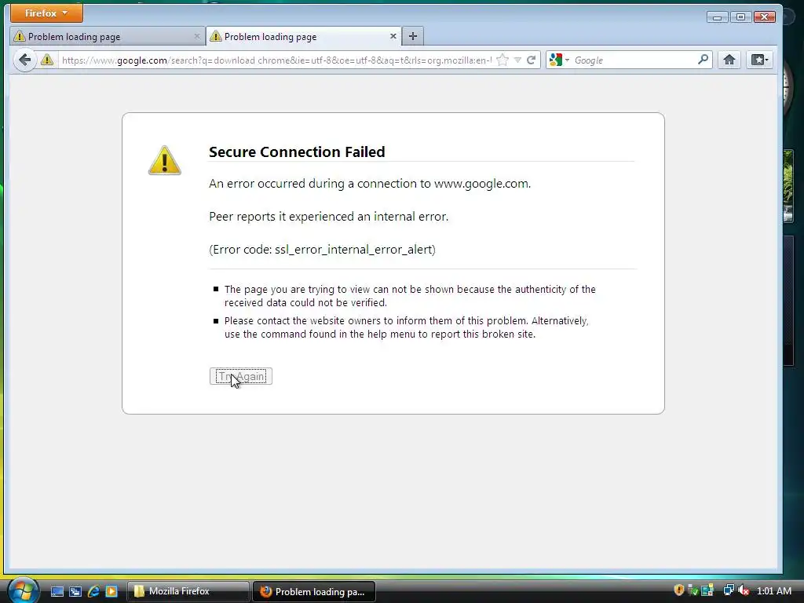Click the Show Desktop quick launch icon
Image resolution: width=804 pixels, height=603 pixels.
coord(57,591)
